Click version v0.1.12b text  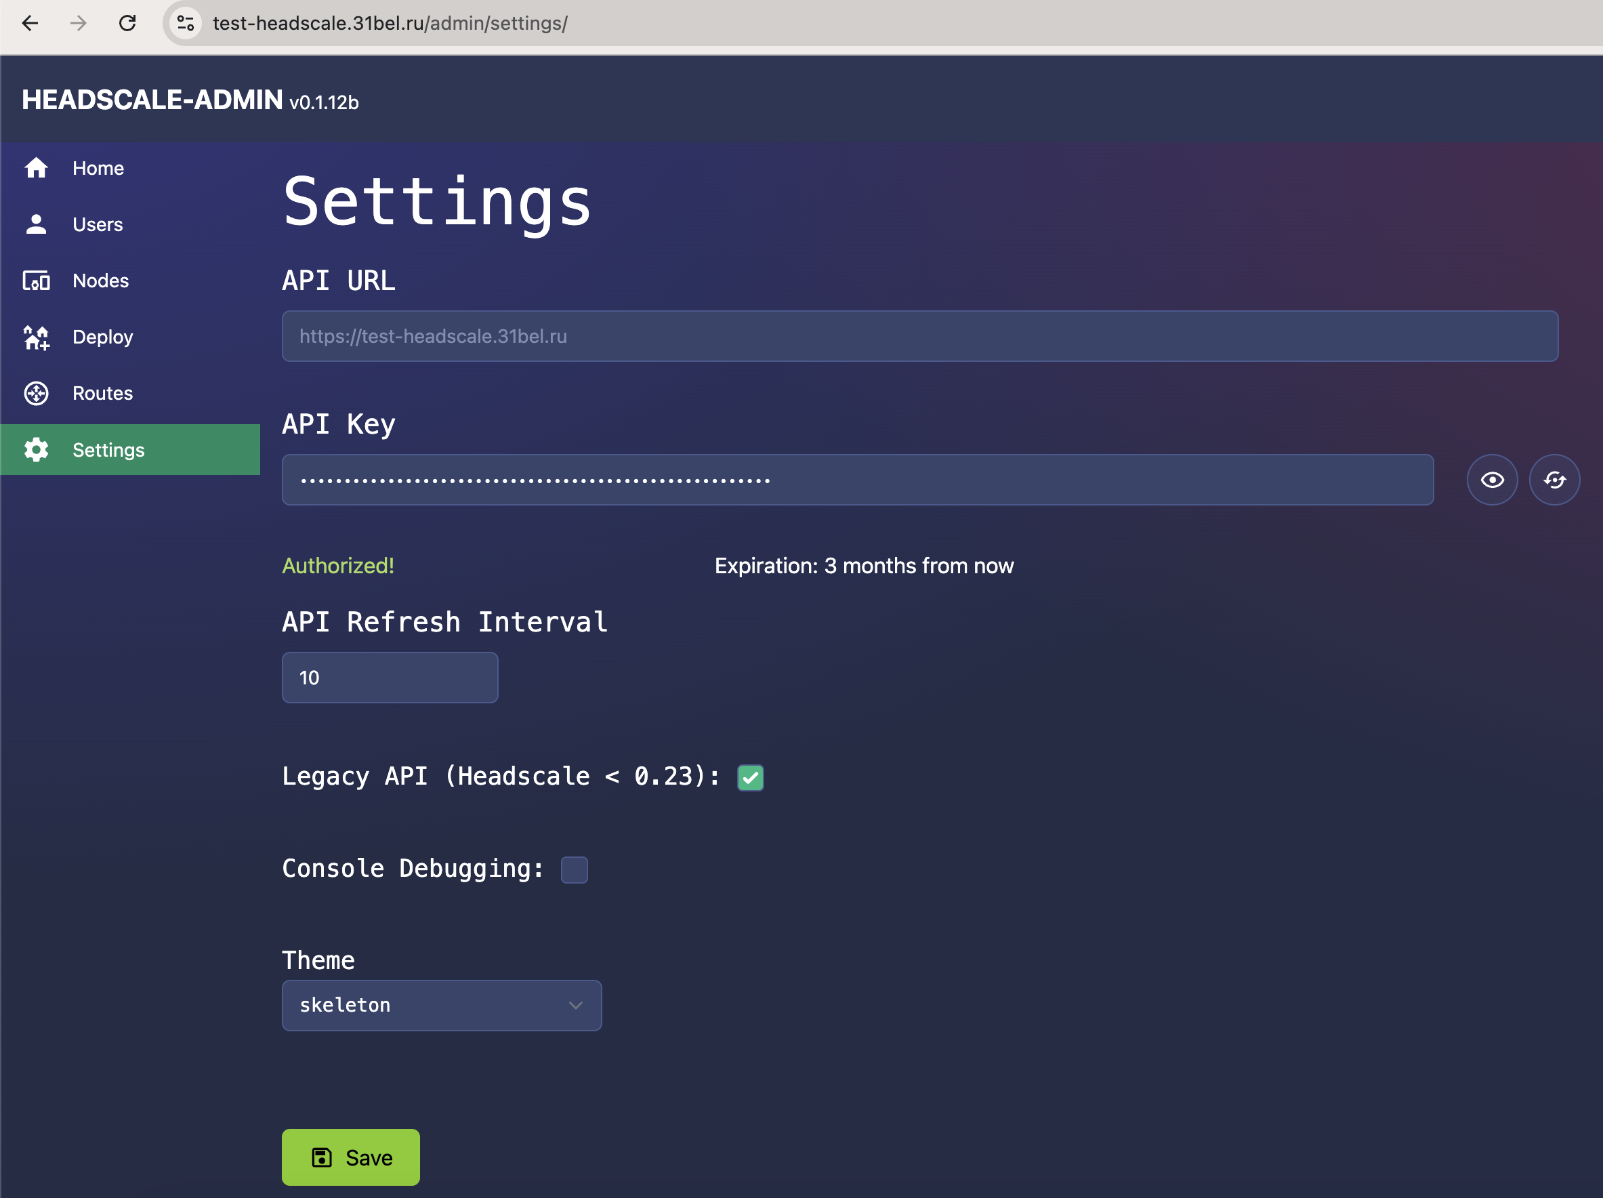click(324, 102)
